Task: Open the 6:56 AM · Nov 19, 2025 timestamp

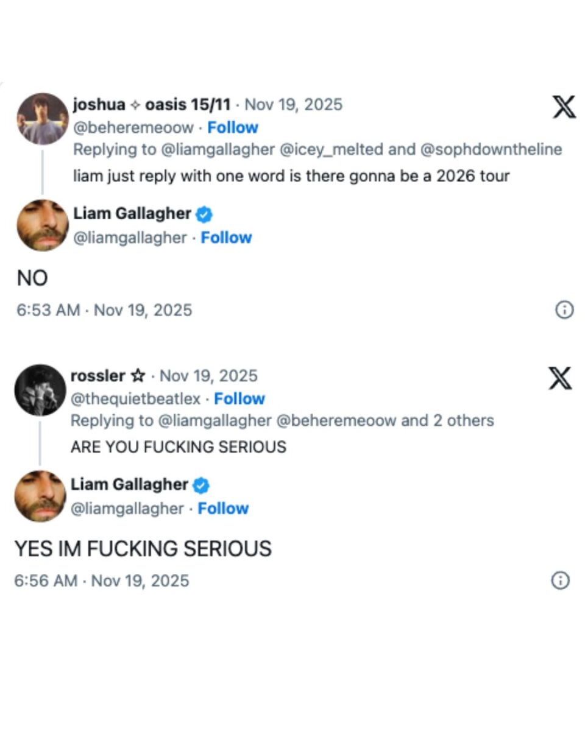Action: click(x=102, y=581)
